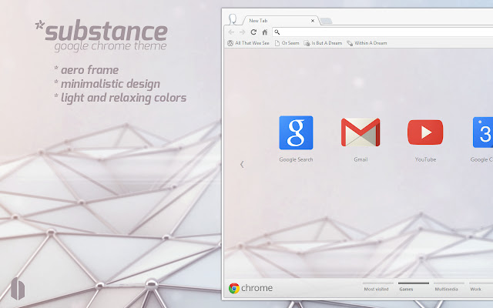Viewport: 493px width, 308px height.
Task: Switch to Most visited section
Action: point(377,287)
